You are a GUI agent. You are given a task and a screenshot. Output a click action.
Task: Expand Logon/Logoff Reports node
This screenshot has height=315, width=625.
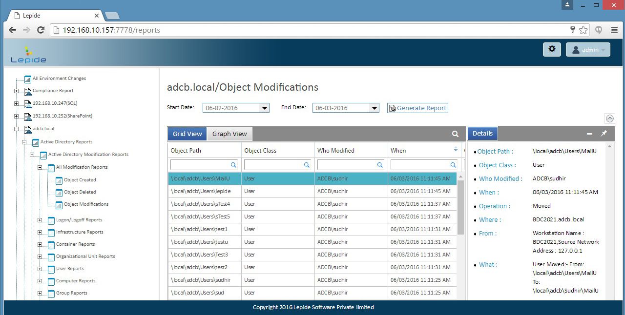point(40,220)
